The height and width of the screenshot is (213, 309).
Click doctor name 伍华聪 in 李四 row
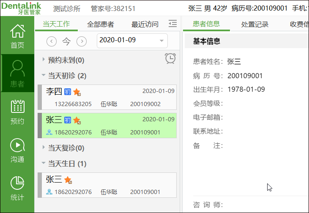(109, 104)
